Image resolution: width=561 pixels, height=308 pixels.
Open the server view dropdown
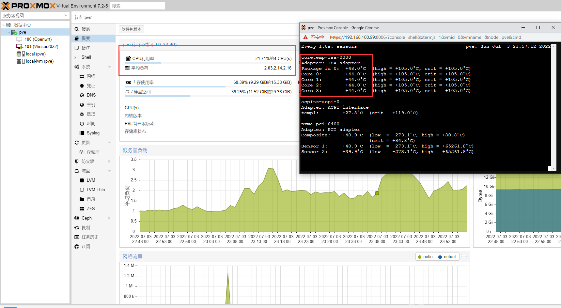click(66, 15)
